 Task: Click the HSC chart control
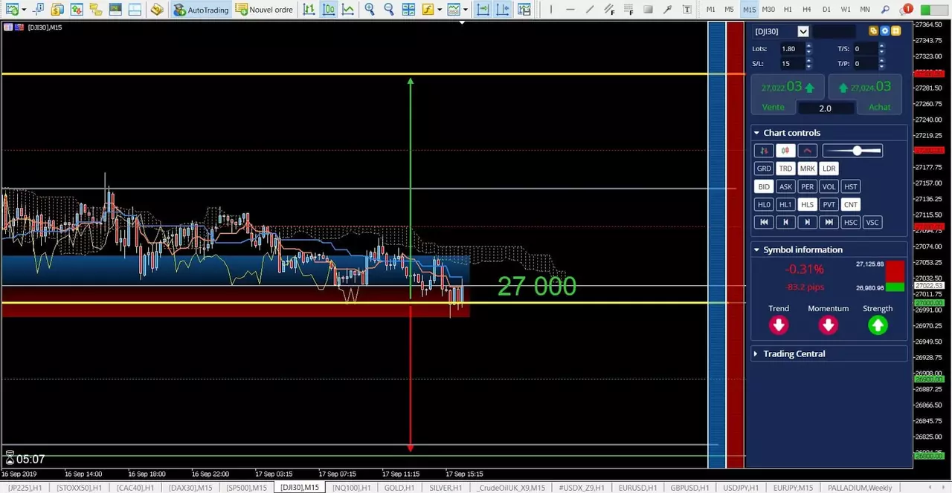tap(850, 222)
